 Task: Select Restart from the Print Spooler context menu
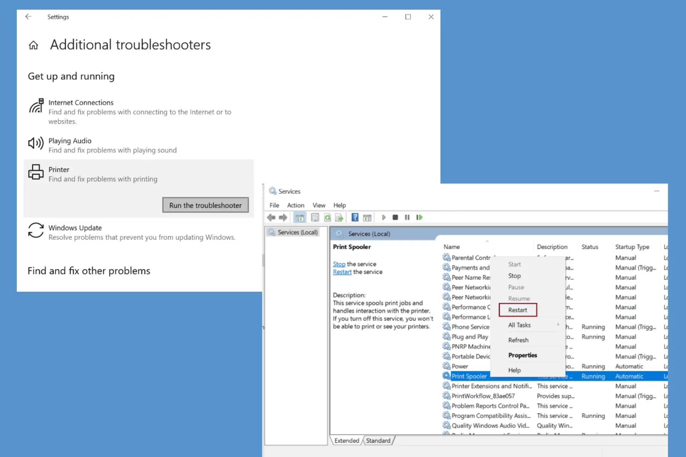pos(517,310)
